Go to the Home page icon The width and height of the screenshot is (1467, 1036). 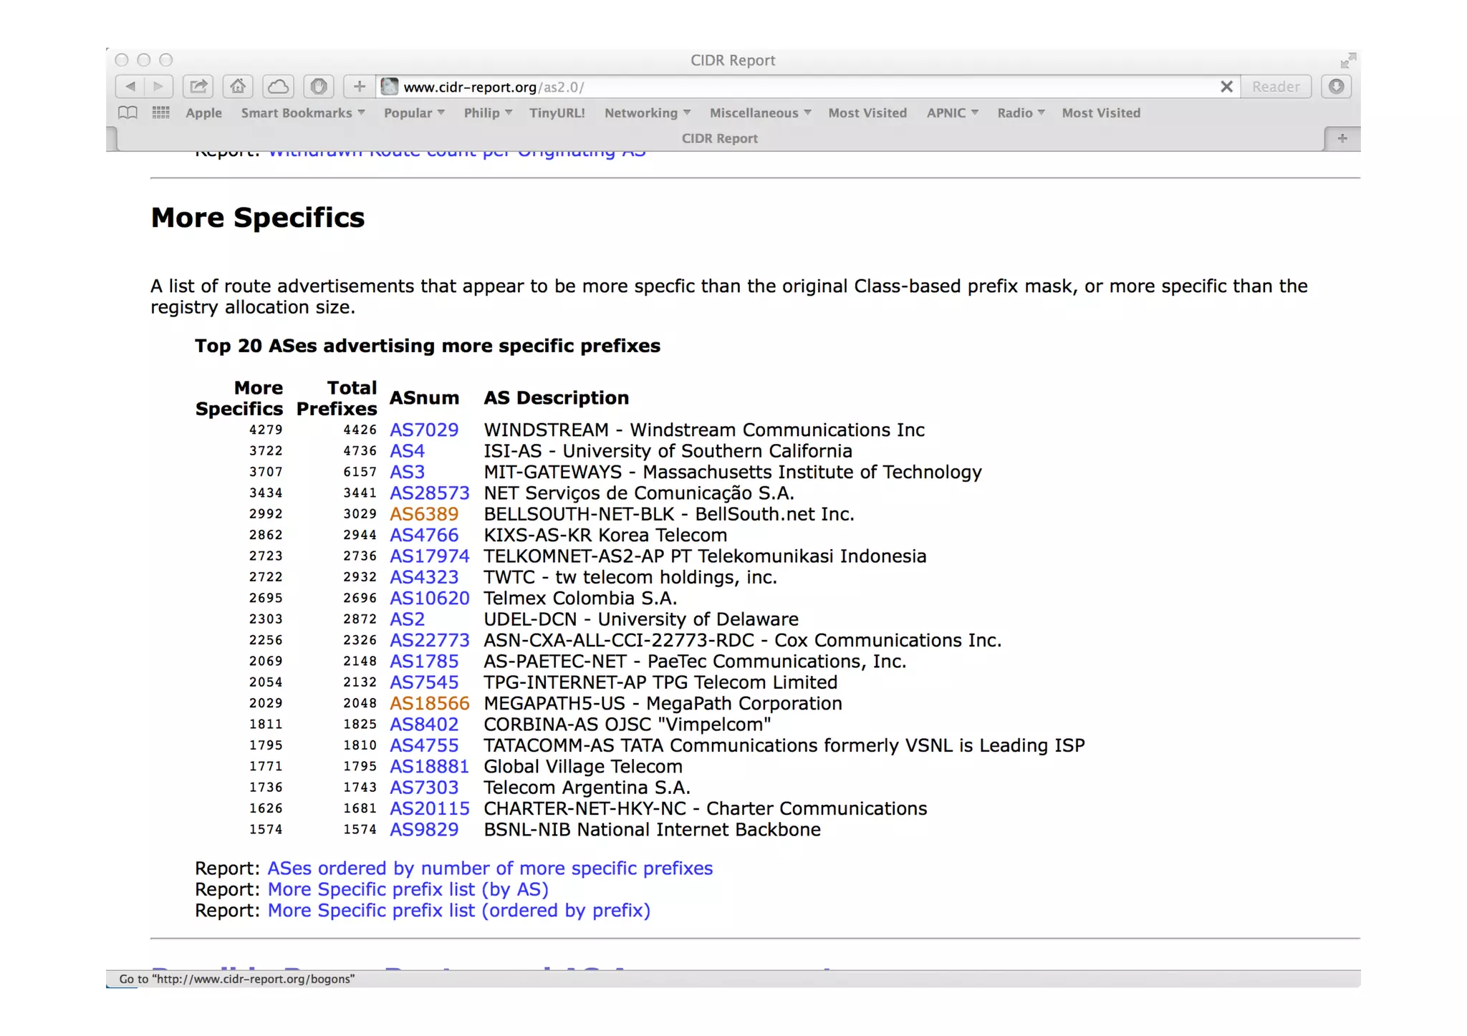click(x=238, y=87)
